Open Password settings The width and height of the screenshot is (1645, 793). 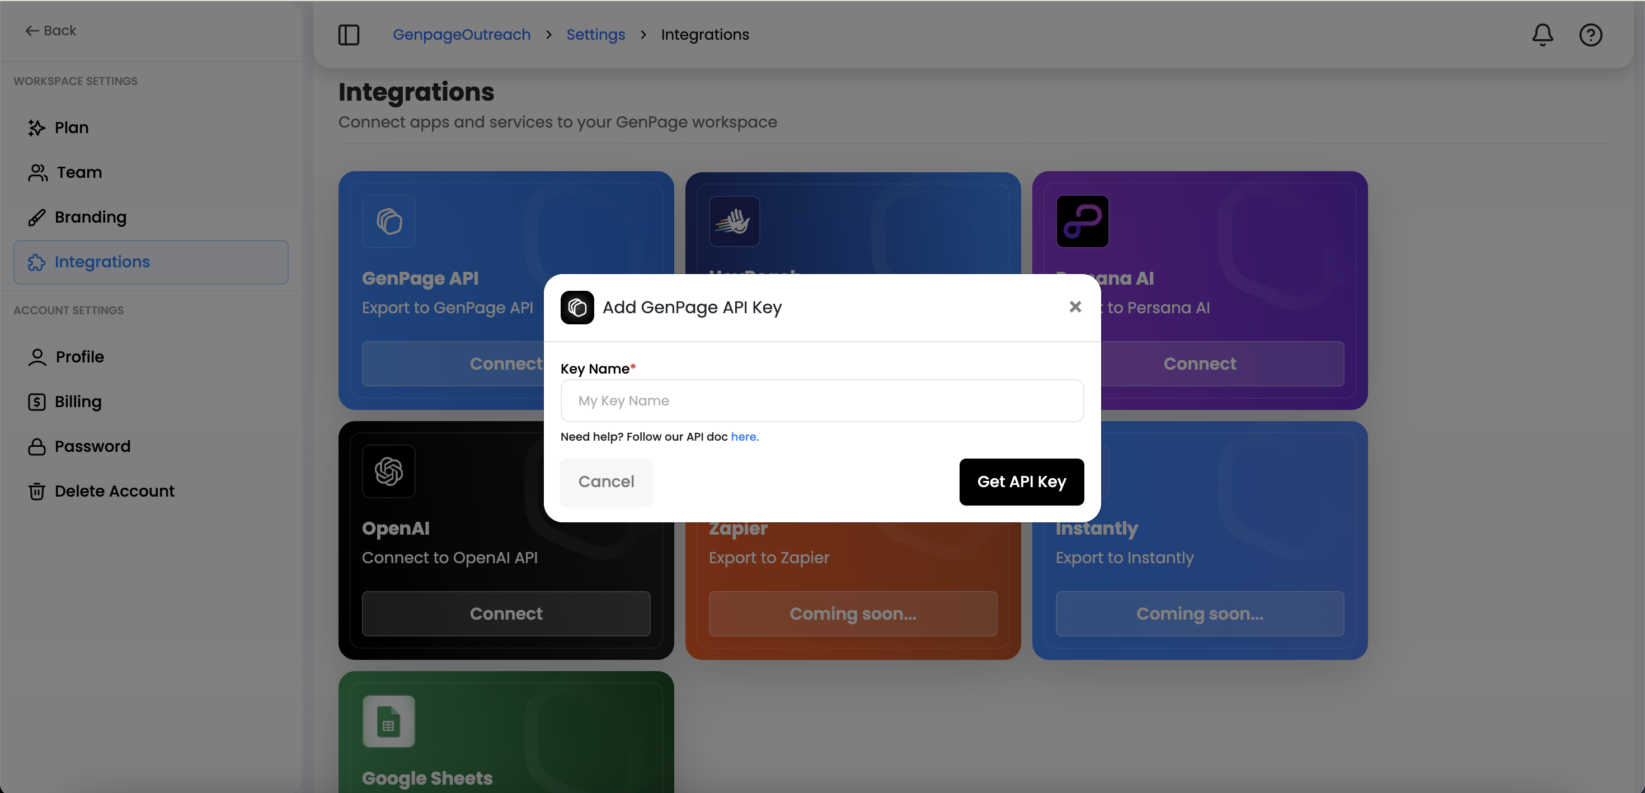pyautogui.click(x=151, y=446)
